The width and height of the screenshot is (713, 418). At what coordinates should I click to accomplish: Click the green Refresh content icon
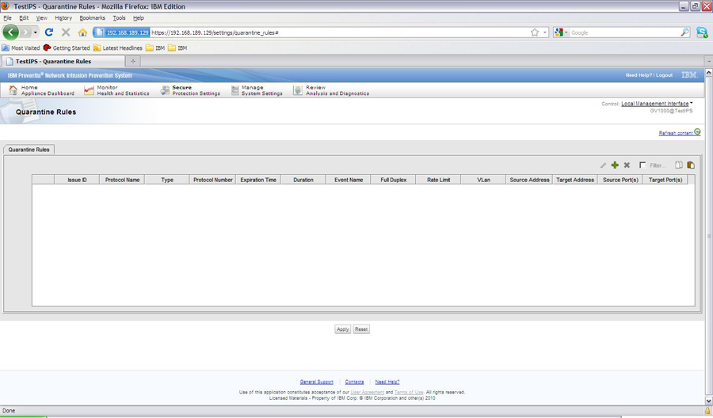[697, 131]
